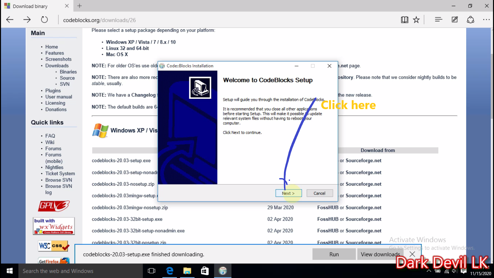Select the Download binary tab
Screen dimensions: 494x278
(x=37, y=6)
